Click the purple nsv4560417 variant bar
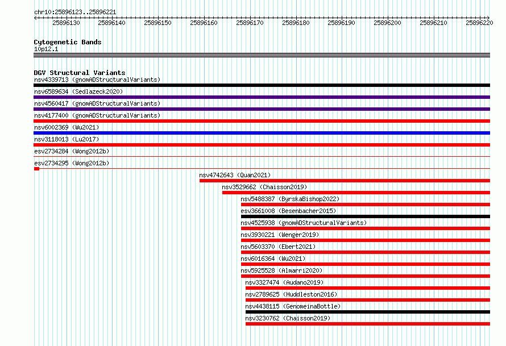The image size is (506, 346). pyautogui.click(x=262, y=109)
